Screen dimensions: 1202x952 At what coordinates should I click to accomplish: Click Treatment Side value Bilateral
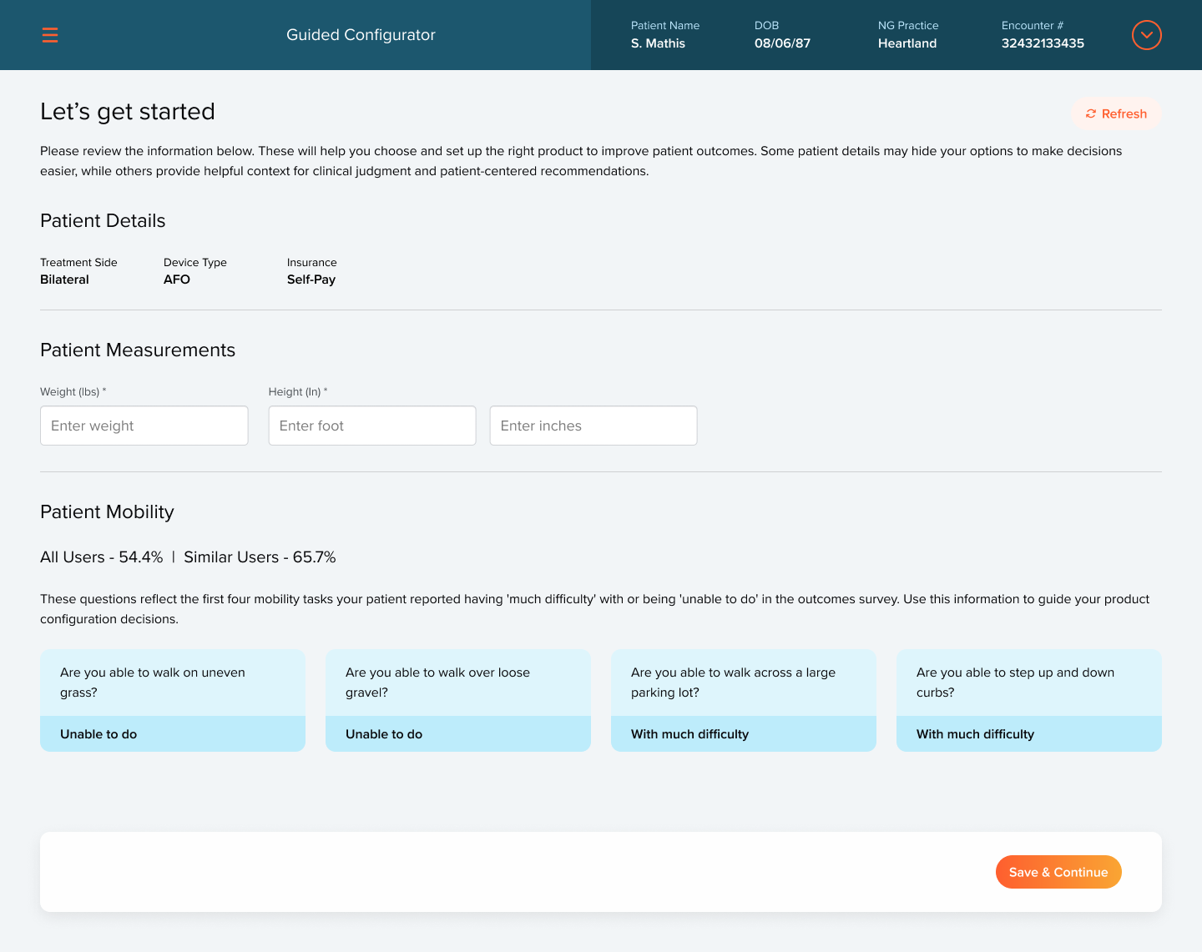tap(64, 280)
